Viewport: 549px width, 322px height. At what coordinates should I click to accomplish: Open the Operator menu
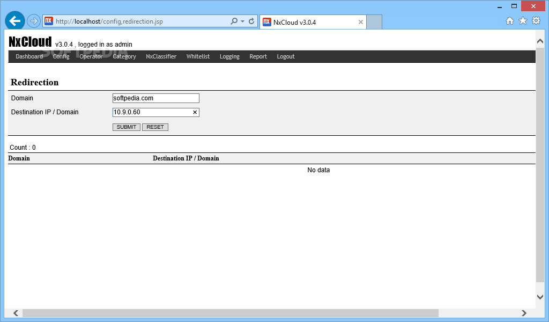click(91, 56)
